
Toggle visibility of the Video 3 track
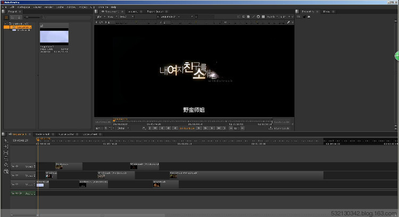coord(17,166)
